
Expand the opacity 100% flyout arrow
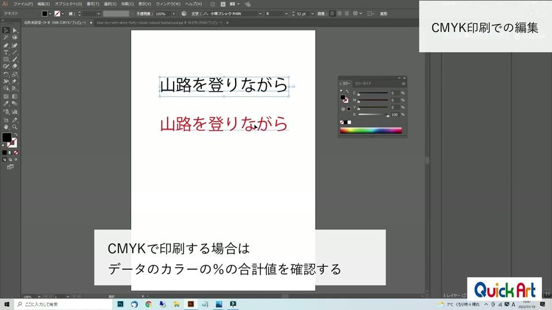pos(174,14)
